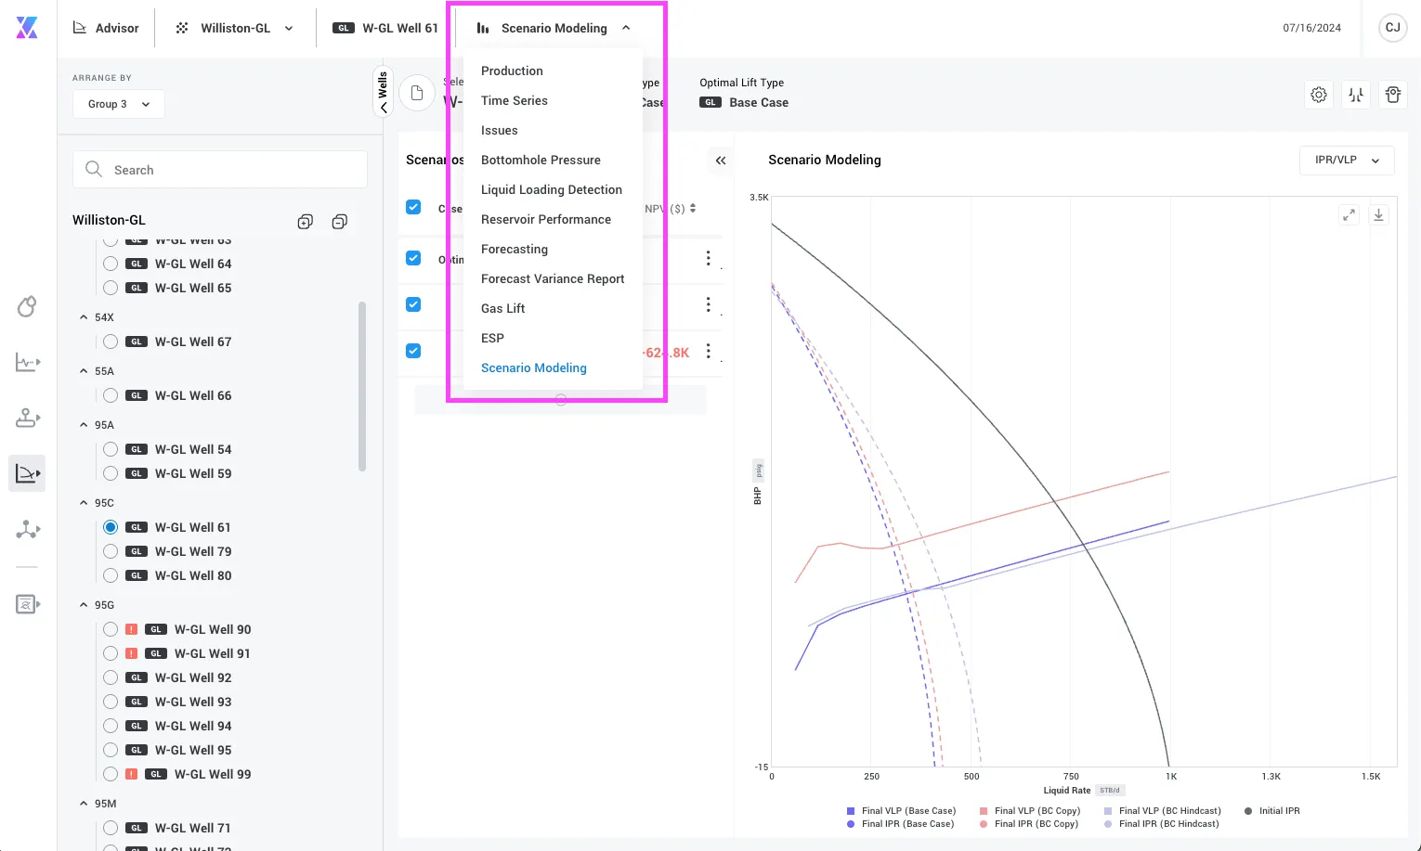Open the settings gear icon

coord(1319,95)
